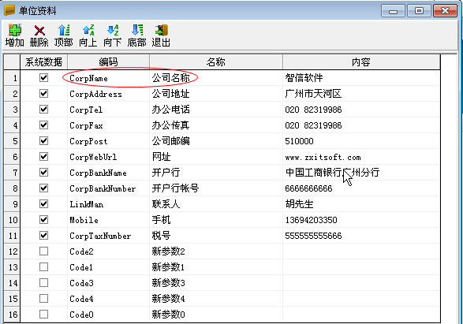Enable the system data checkbox for Code2
The image size is (463, 324).
tap(43, 251)
